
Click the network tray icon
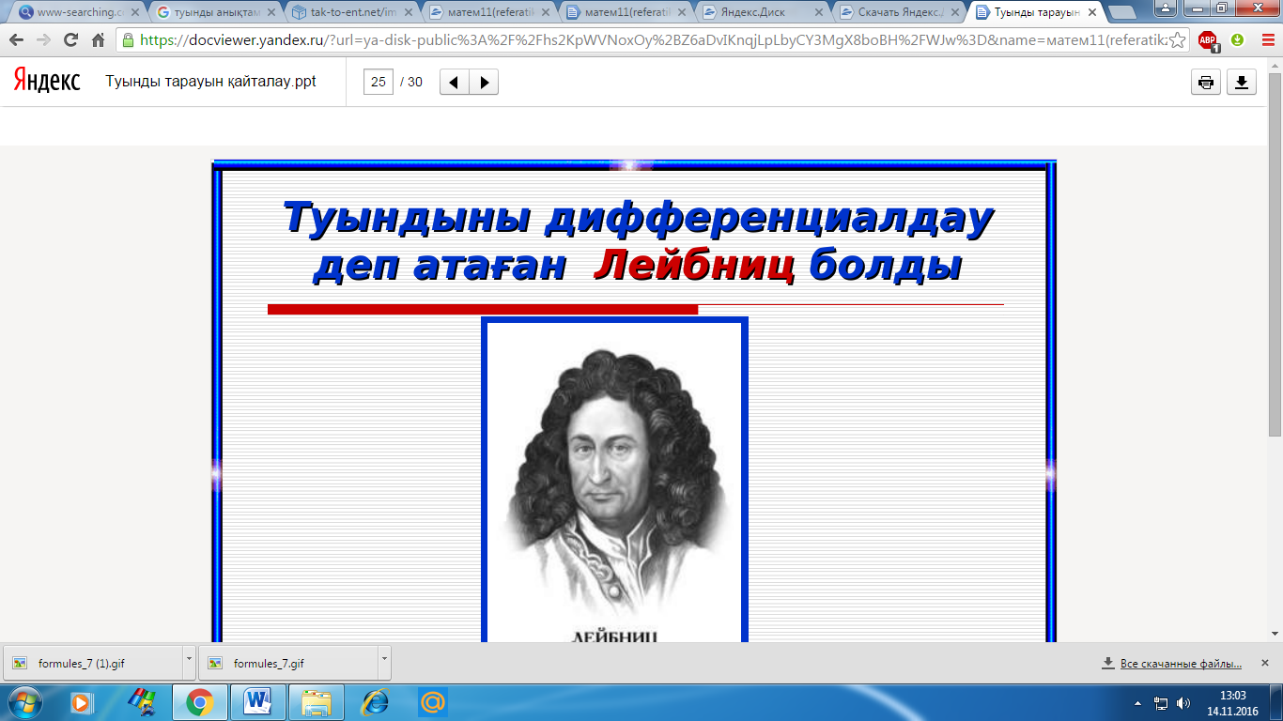pyautogui.click(x=1161, y=702)
